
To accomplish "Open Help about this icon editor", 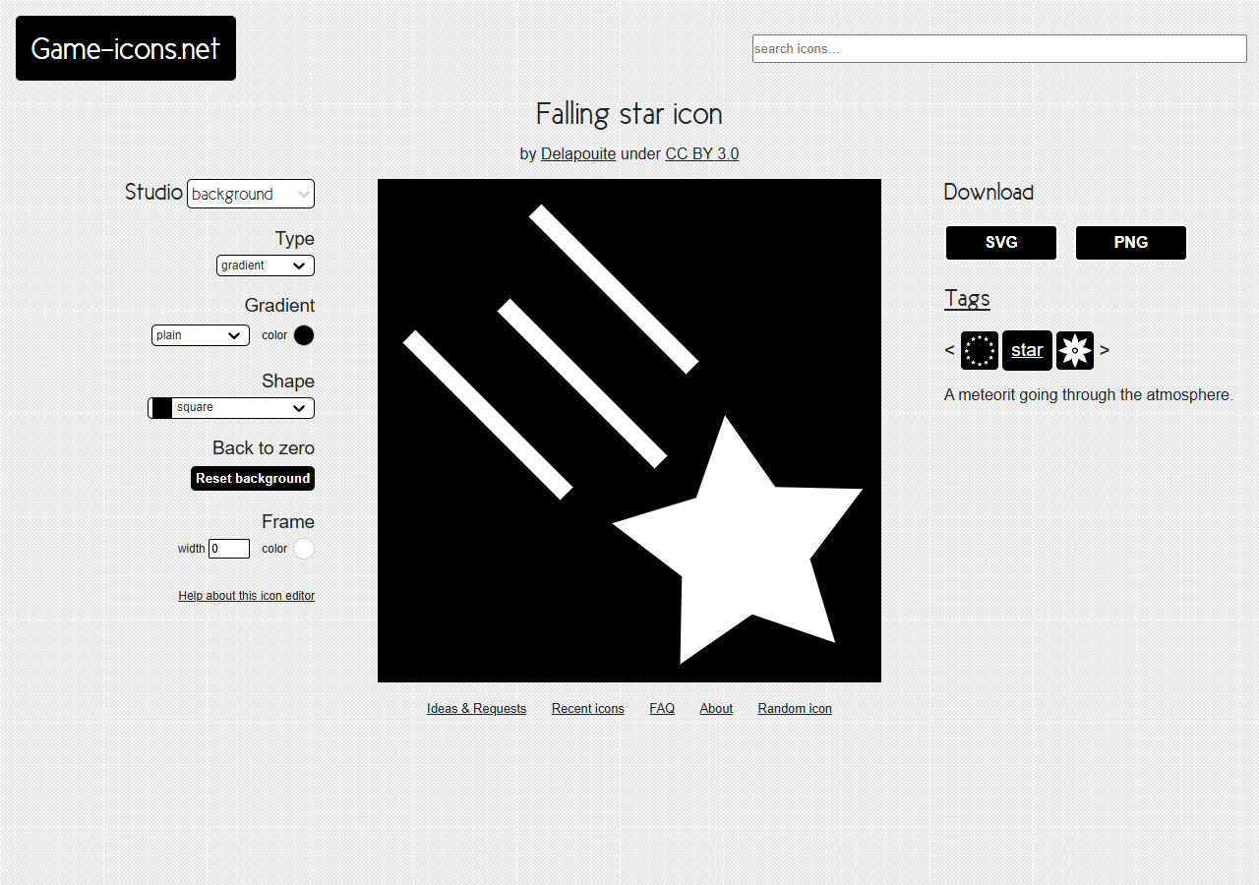I will click(247, 596).
